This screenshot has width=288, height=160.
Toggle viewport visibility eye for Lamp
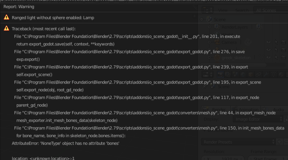269,50
